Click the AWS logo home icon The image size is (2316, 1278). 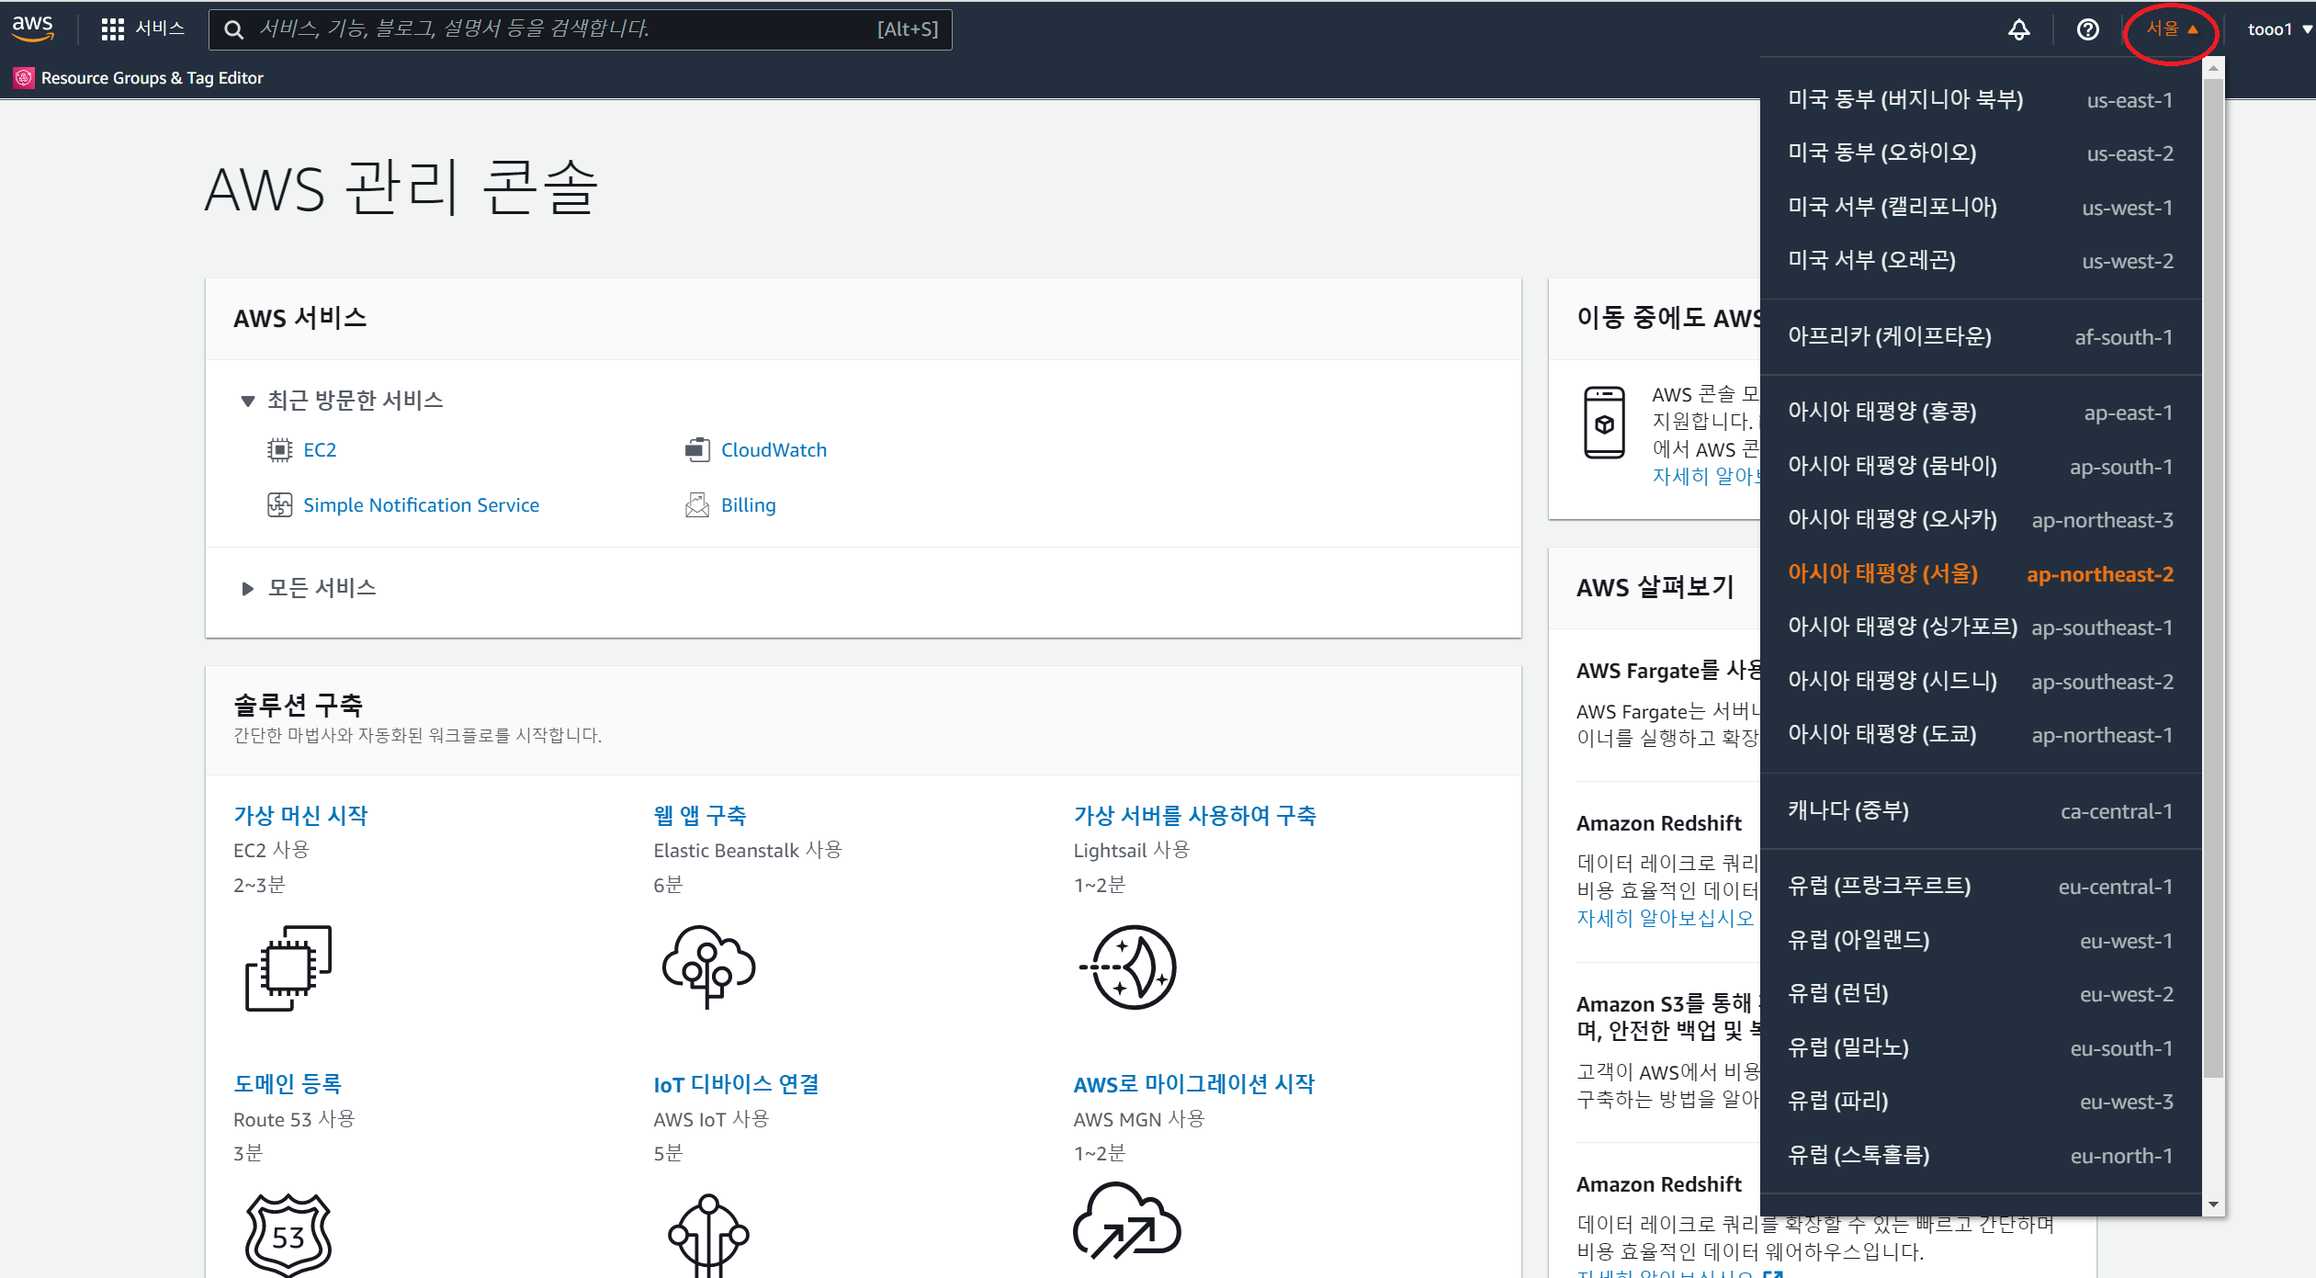click(x=33, y=28)
